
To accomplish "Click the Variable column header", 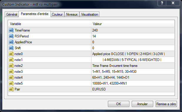I will click(50, 24).
